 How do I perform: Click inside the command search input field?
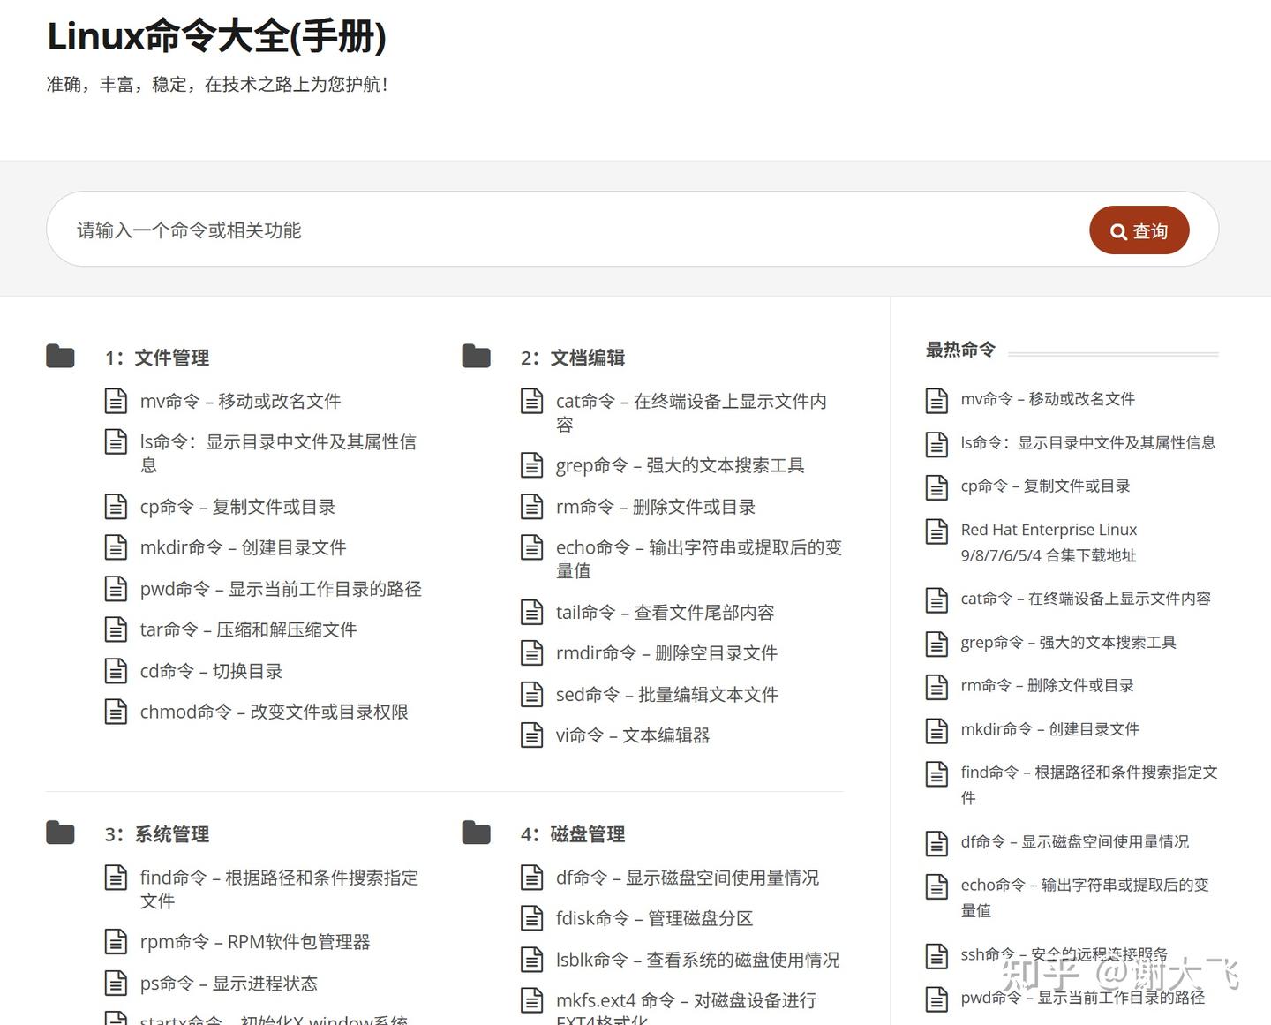[x=353, y=230]
